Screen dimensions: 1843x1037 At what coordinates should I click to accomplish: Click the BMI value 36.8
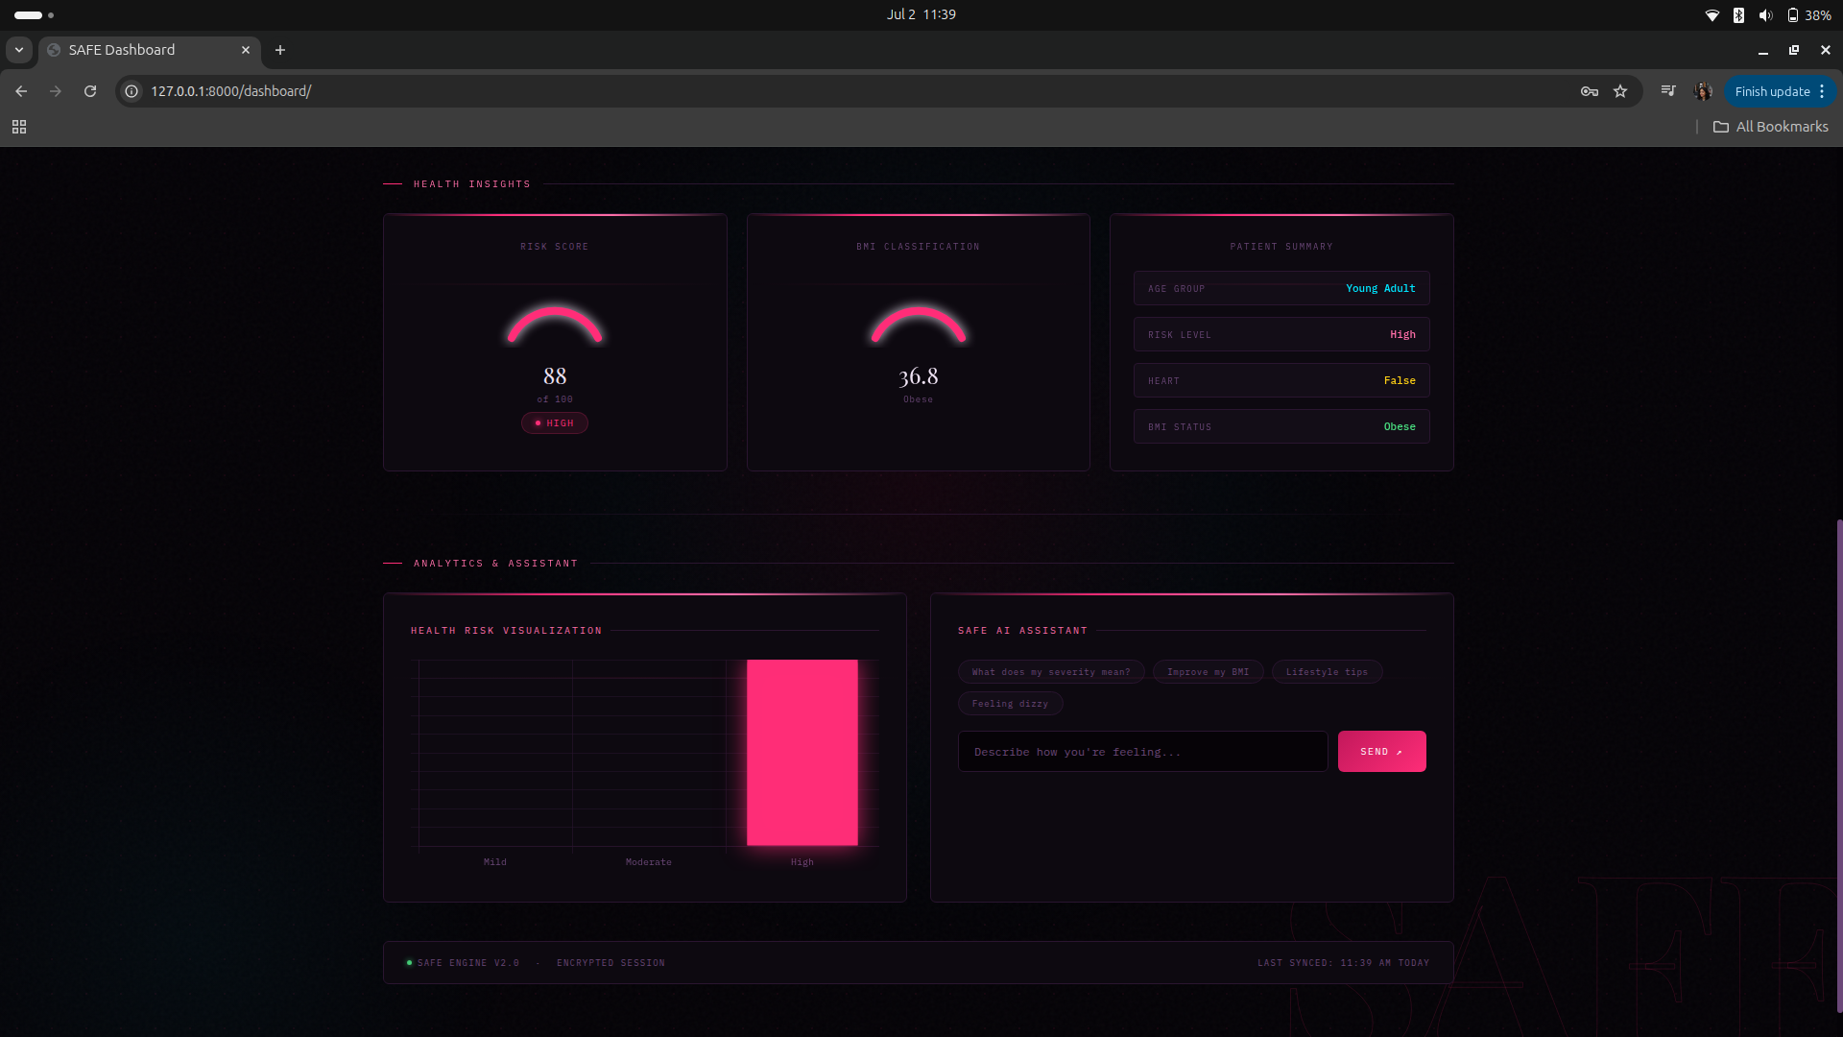tap(919, 376)
